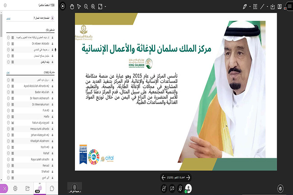Open the Attendees tab showing 158

[40, 188]
